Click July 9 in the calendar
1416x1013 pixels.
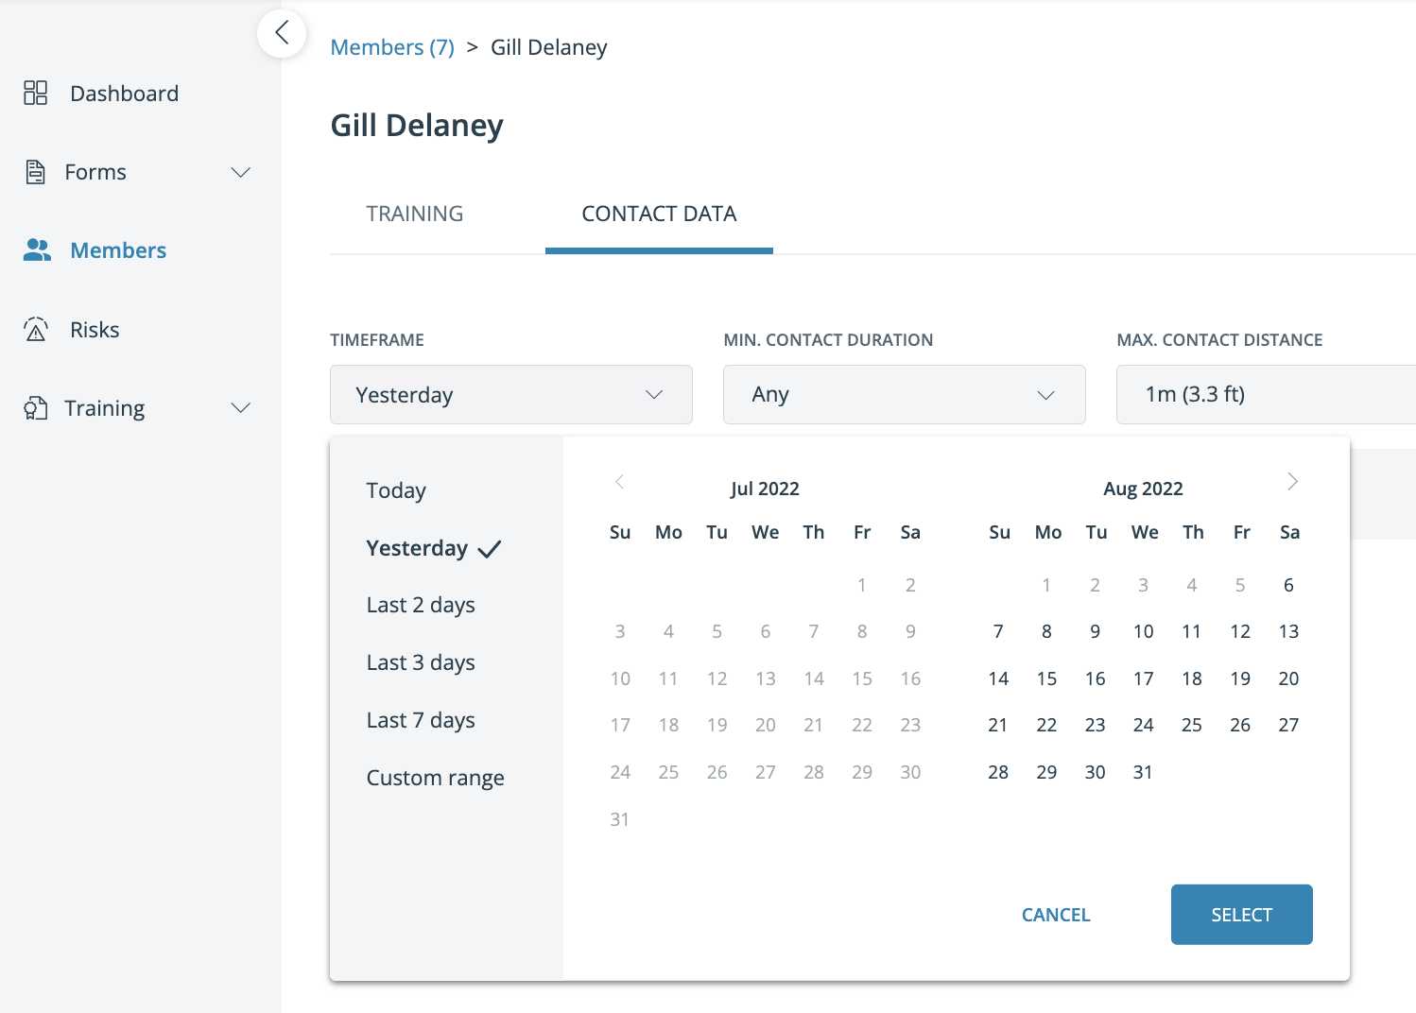910,631
